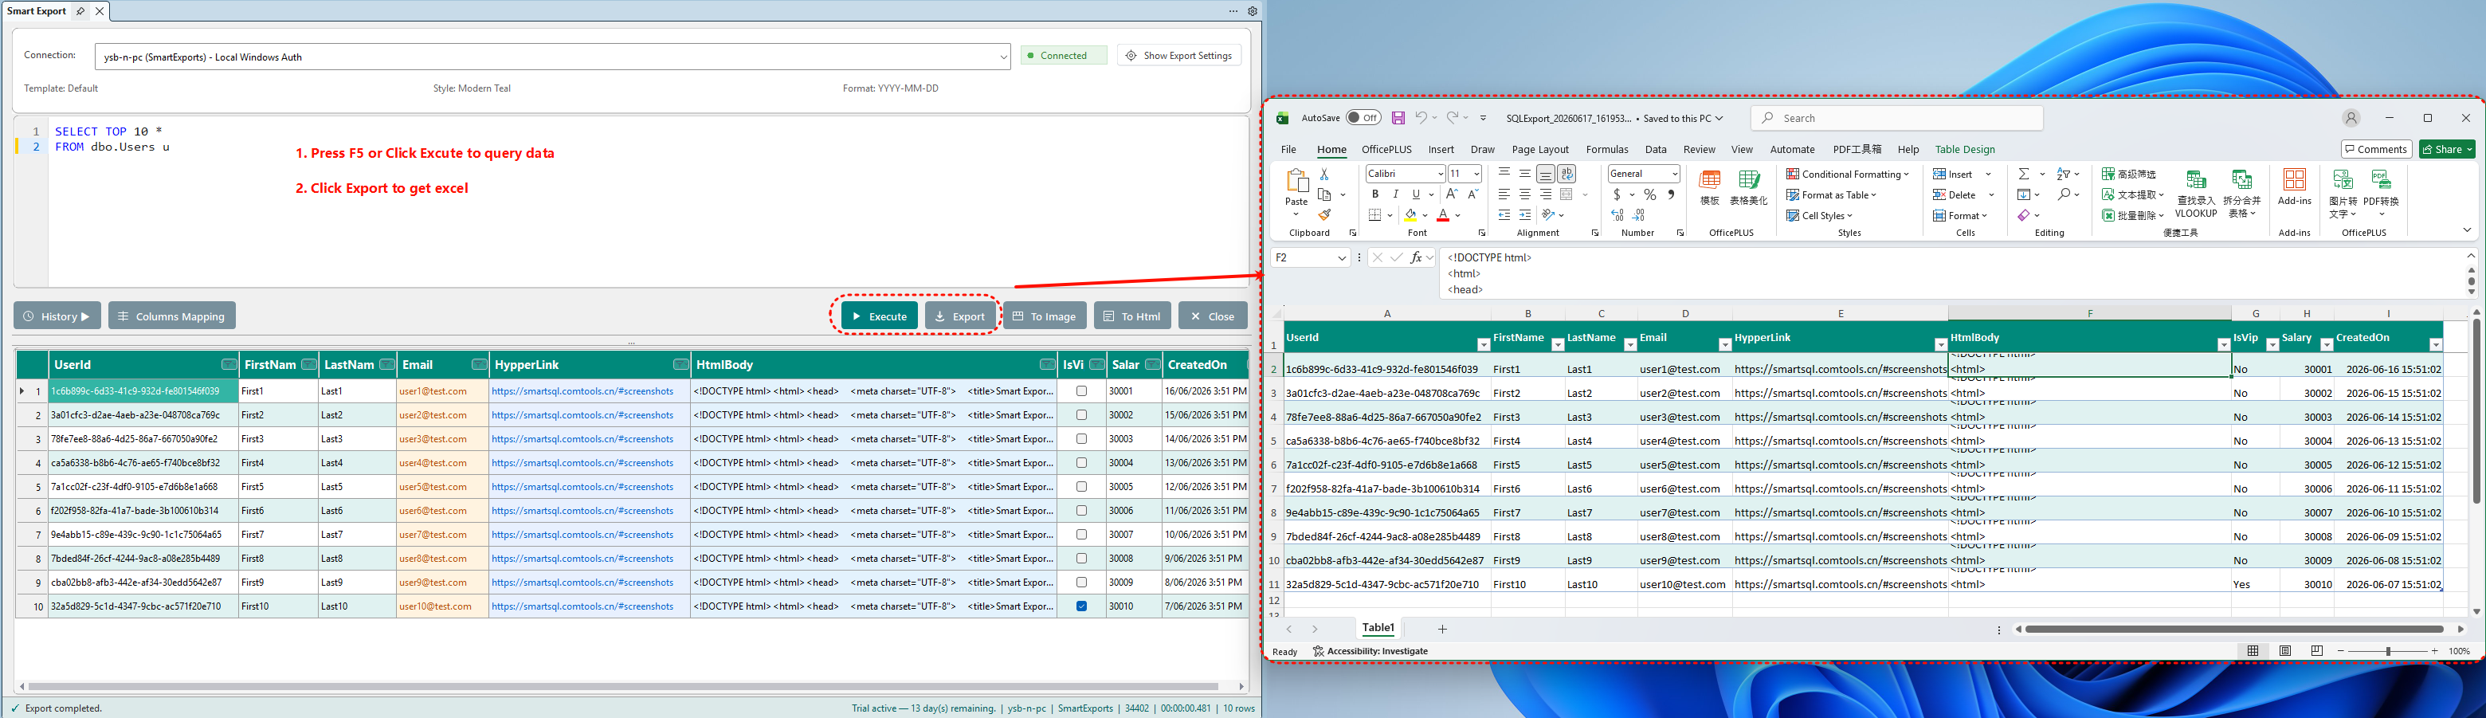Click the AutoSum sigma icon
The width and height of the screenshot is (2486, 718).
(2024, 174)
